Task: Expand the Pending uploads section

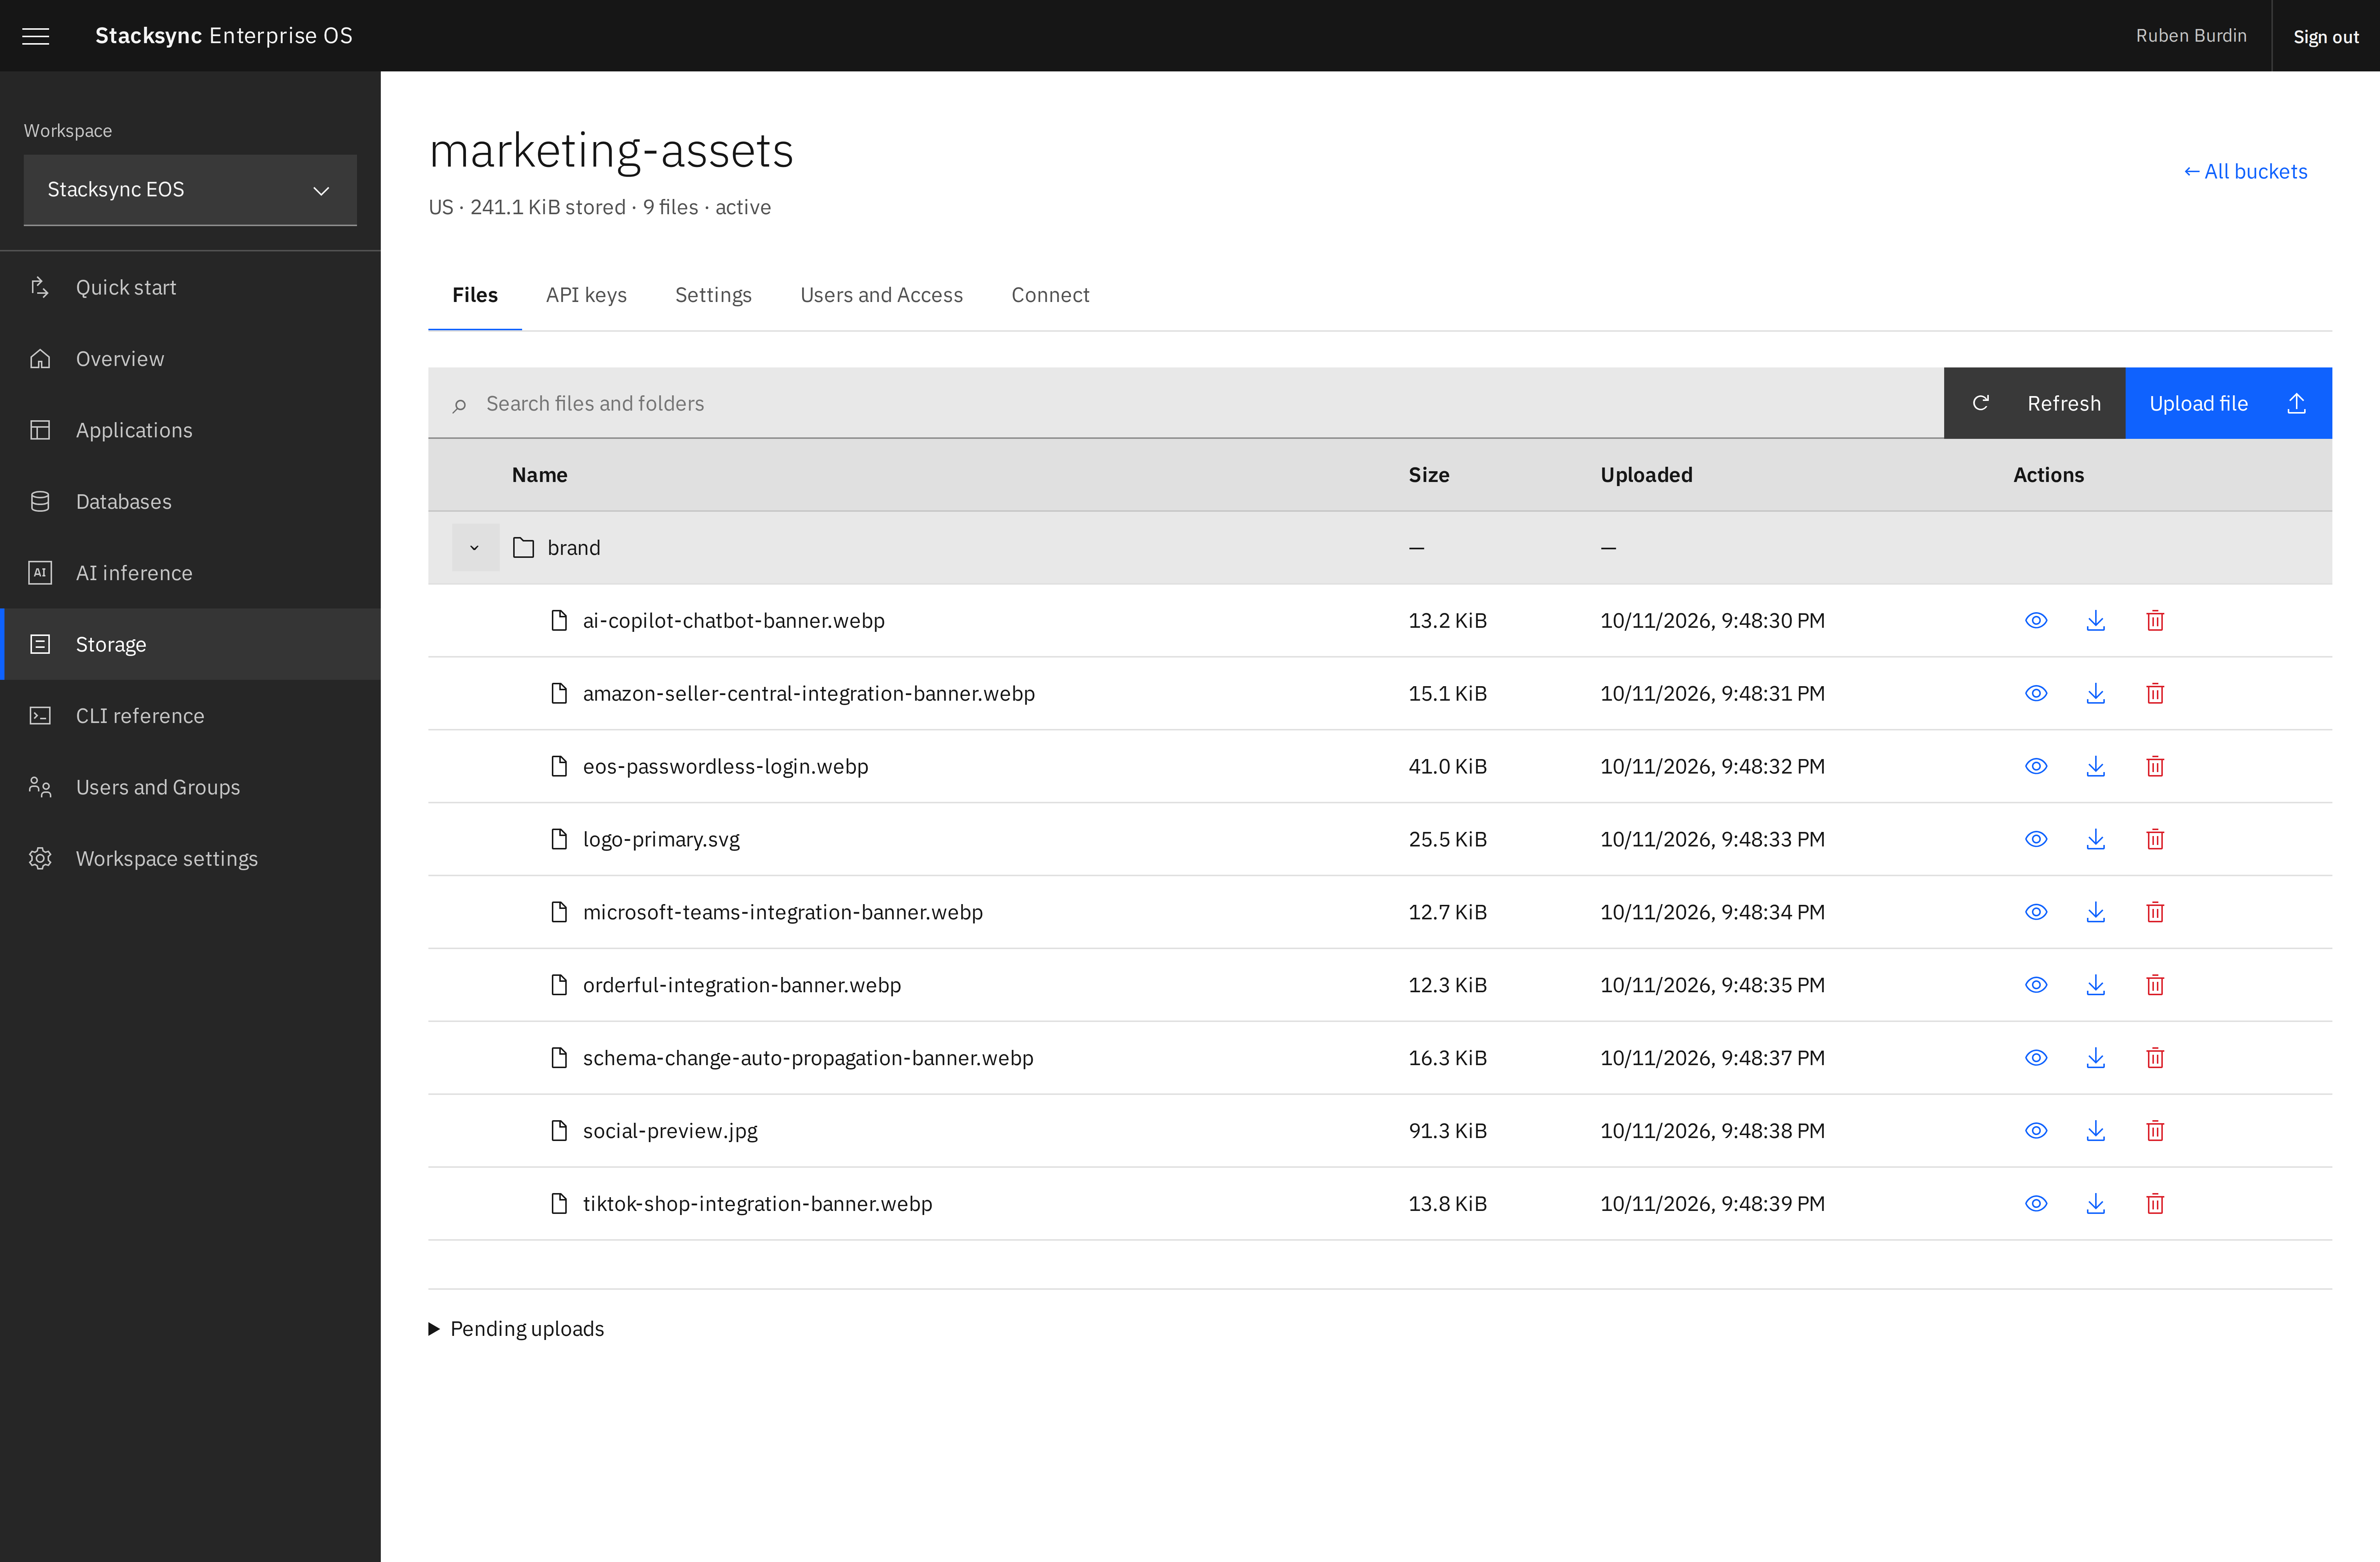Action: click(x=516, y=1329)
